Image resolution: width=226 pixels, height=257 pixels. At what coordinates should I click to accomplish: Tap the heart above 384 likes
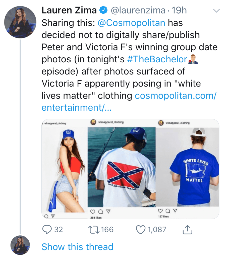[92, 211]
